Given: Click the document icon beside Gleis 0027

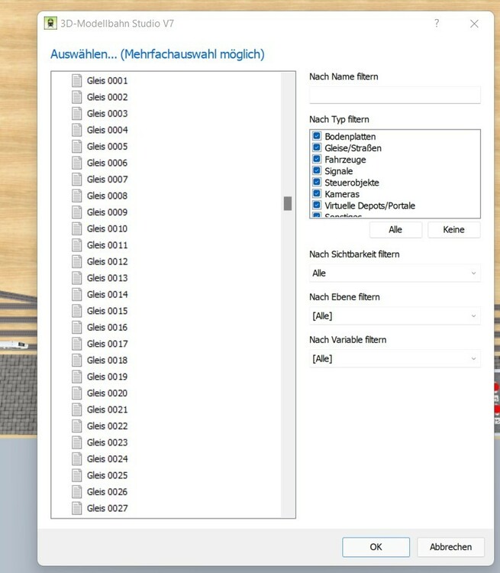Looking at the screenshot, I should [76, 508].
